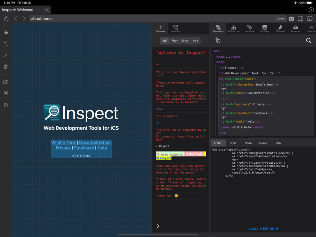Select the /privacy anchor node
The image size is (316, 237).
[x=246, y=104]
